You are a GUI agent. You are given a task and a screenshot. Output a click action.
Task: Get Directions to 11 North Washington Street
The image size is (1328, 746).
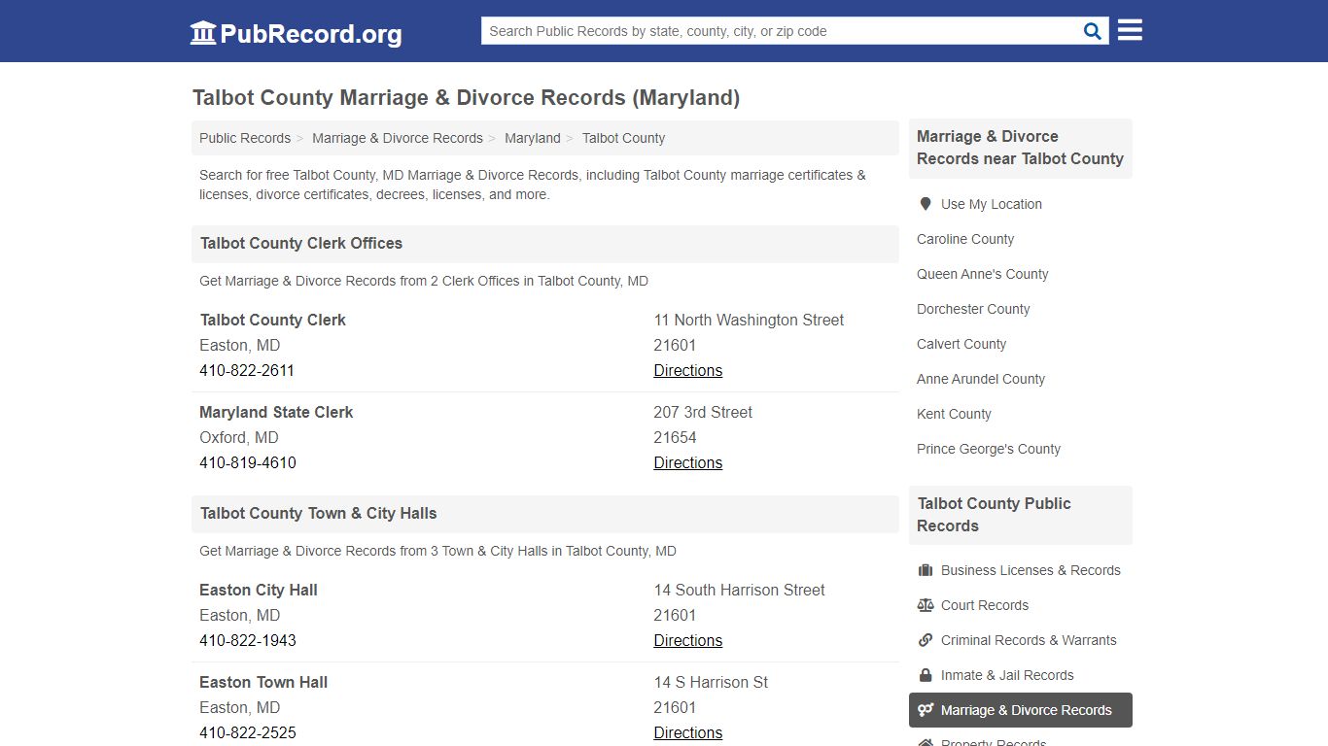pos(687,370)
